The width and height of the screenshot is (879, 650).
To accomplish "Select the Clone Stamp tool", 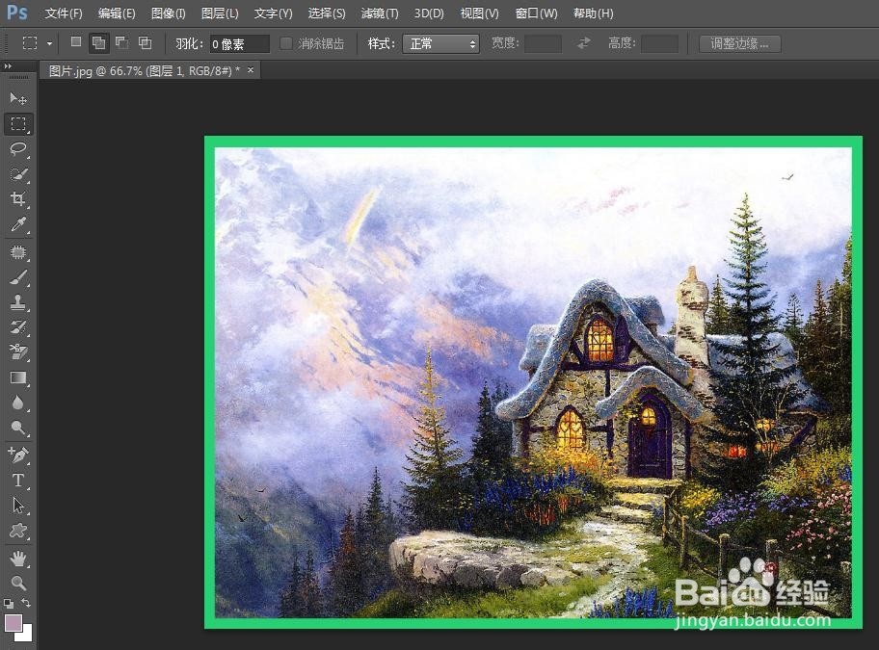I will 18,303.
